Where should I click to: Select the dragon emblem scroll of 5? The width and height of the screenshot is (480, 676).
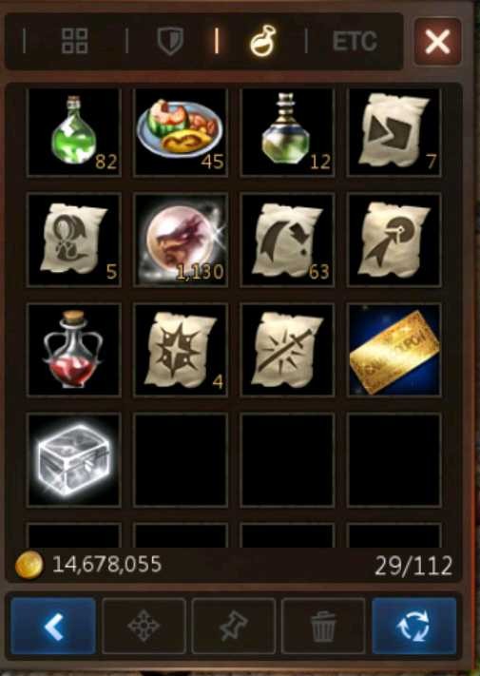(74, 240)
